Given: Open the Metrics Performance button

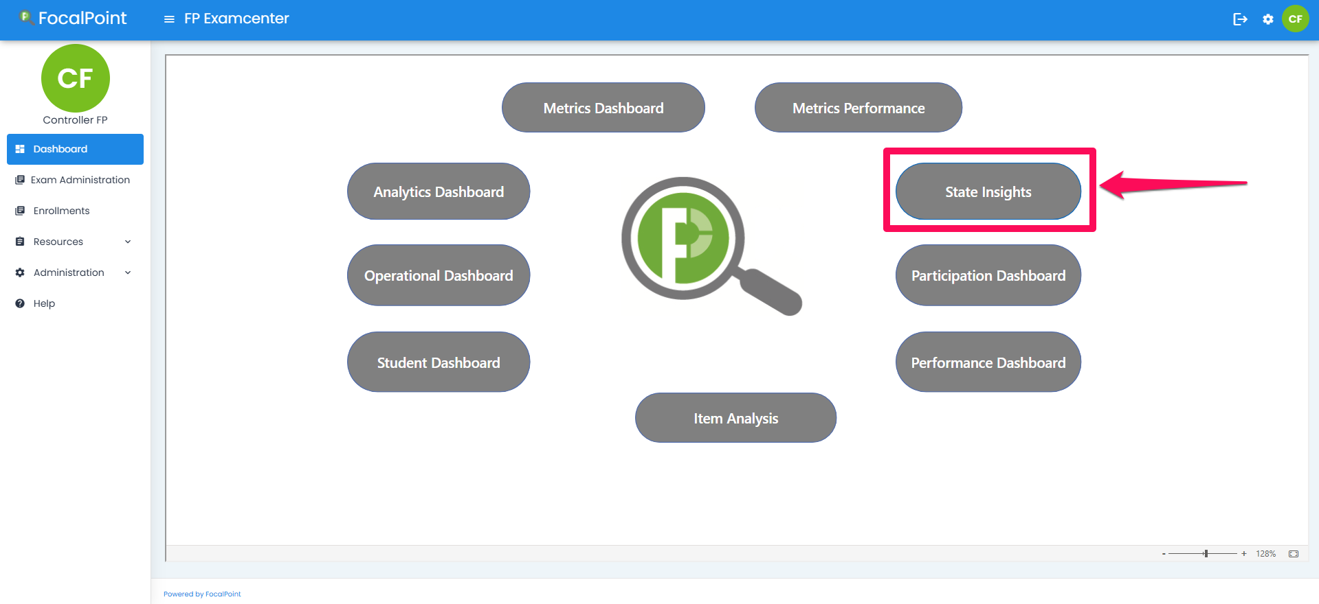Looking at the screenshot, I should [x=858, y=108].
